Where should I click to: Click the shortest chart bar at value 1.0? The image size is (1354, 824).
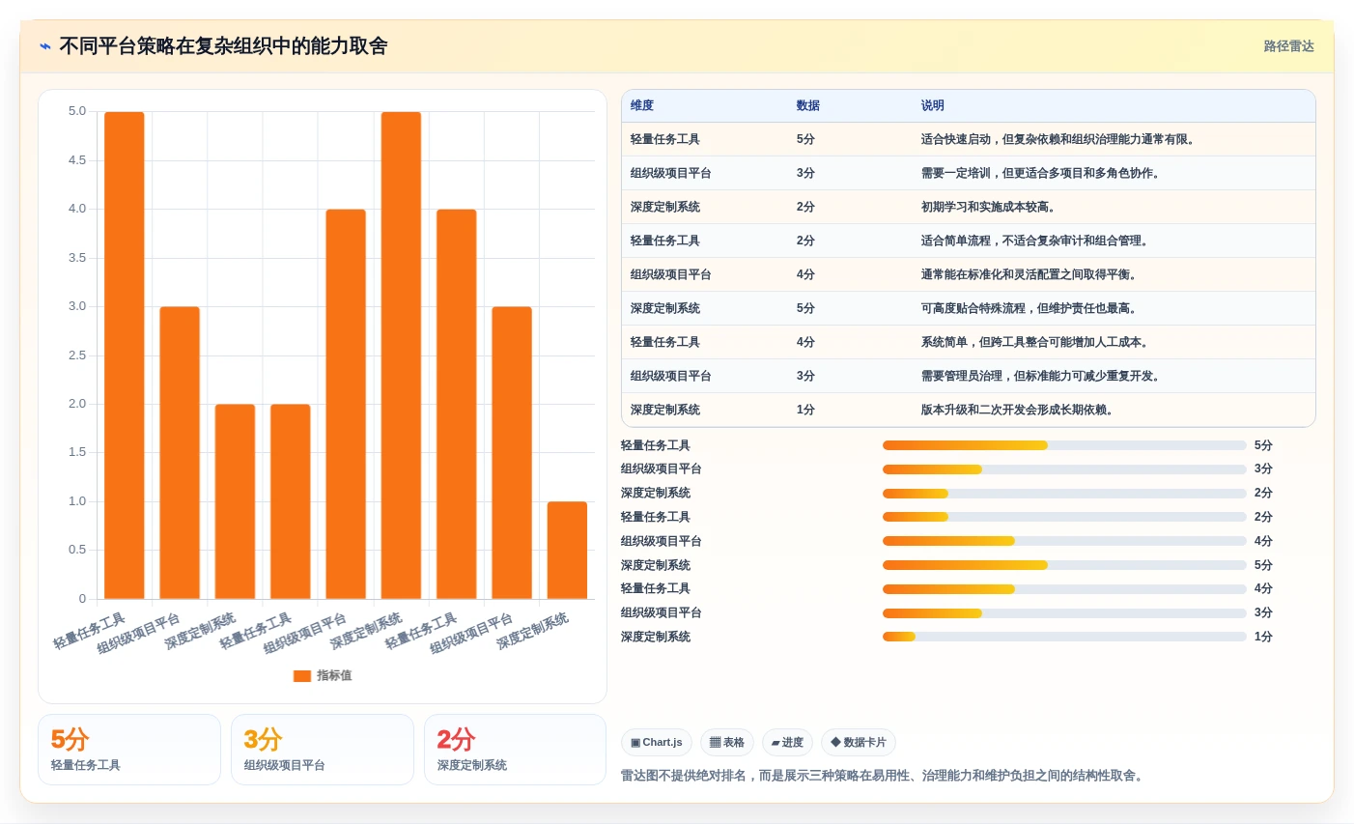pyautogui.click(x=567, y=551)
